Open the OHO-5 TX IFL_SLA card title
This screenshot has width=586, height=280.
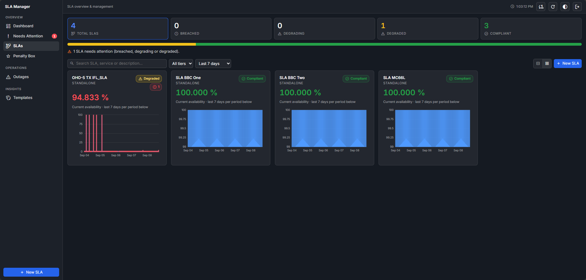click(x=89, y=78)
